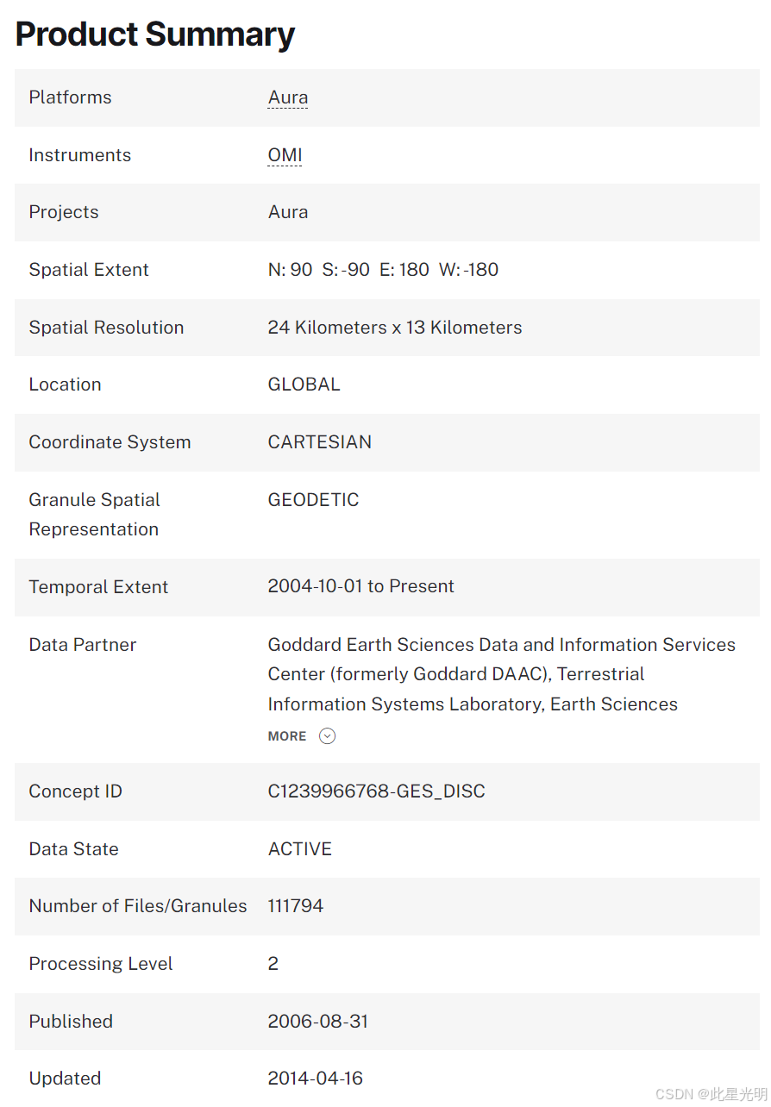Screen dimensions: 771x1107
Task: Click the Coordinate System CARTESIAN value
Action: [x=320, y=442]
